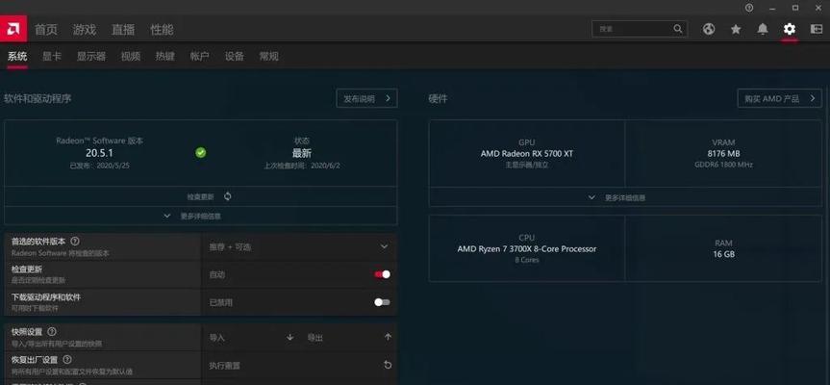Open the 直播 menu

coord(123,30)
